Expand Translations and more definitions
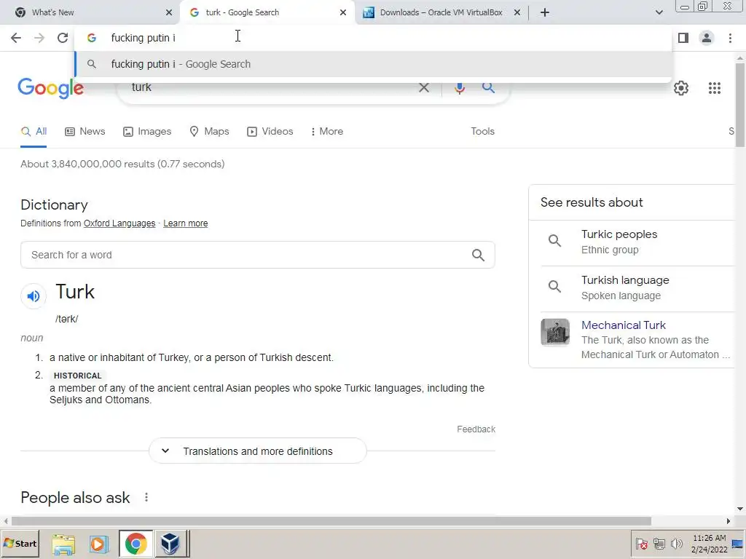 coord(258,451)
